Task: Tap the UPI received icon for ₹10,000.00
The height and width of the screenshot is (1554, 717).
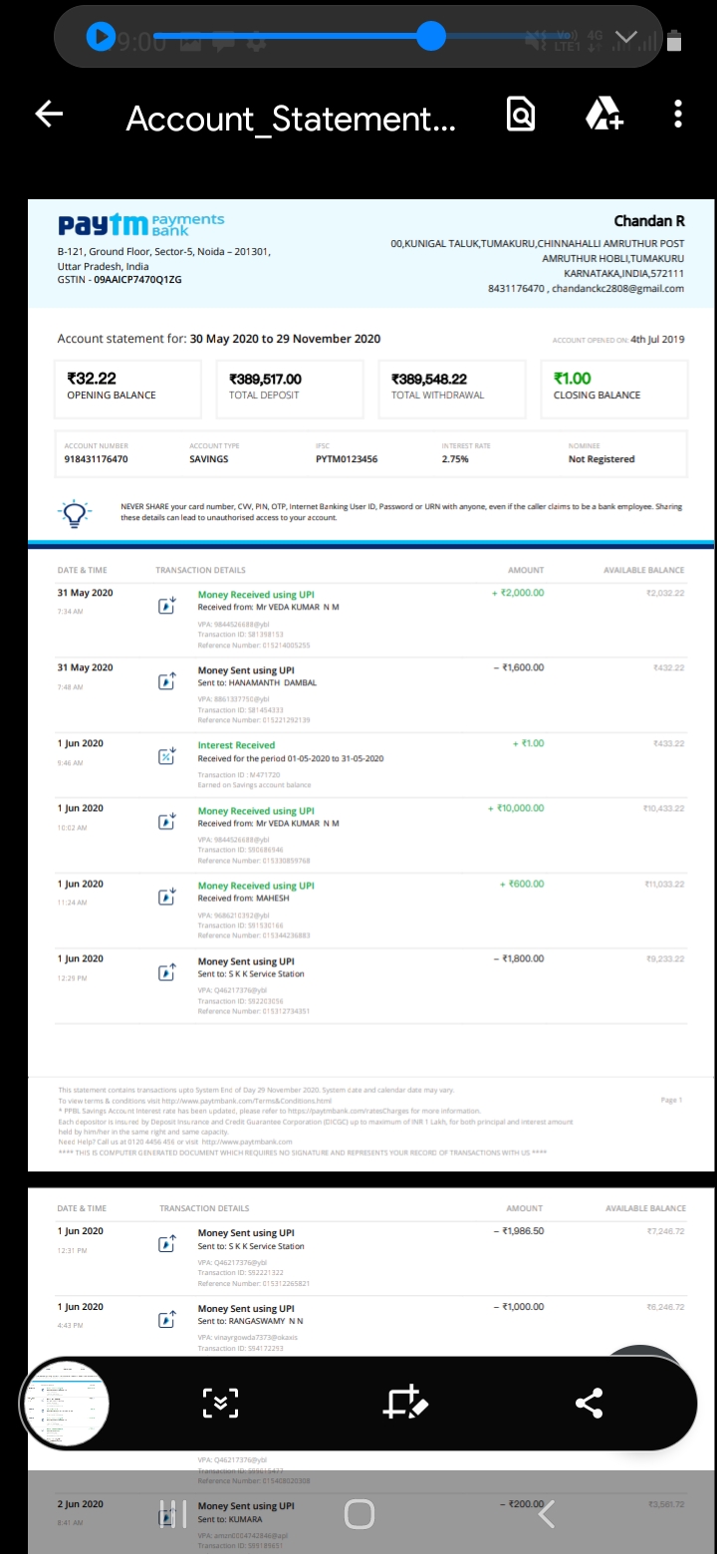Action: tap(167, 822)
